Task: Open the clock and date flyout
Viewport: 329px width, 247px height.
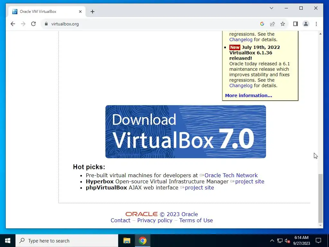Action: [301, 241]
